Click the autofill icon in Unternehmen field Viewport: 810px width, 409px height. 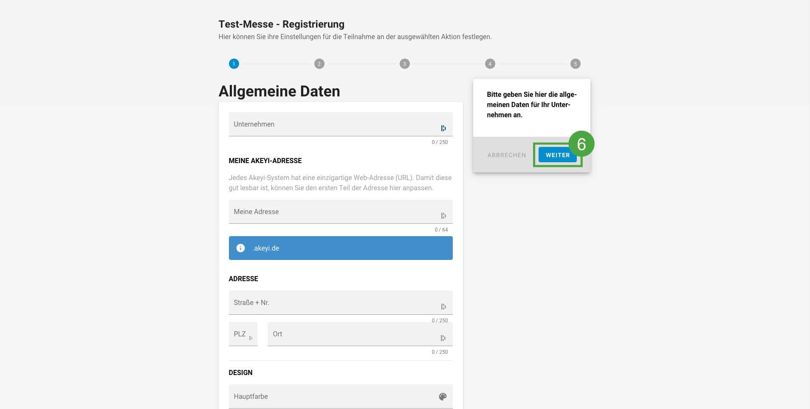[x=443, y=128]
